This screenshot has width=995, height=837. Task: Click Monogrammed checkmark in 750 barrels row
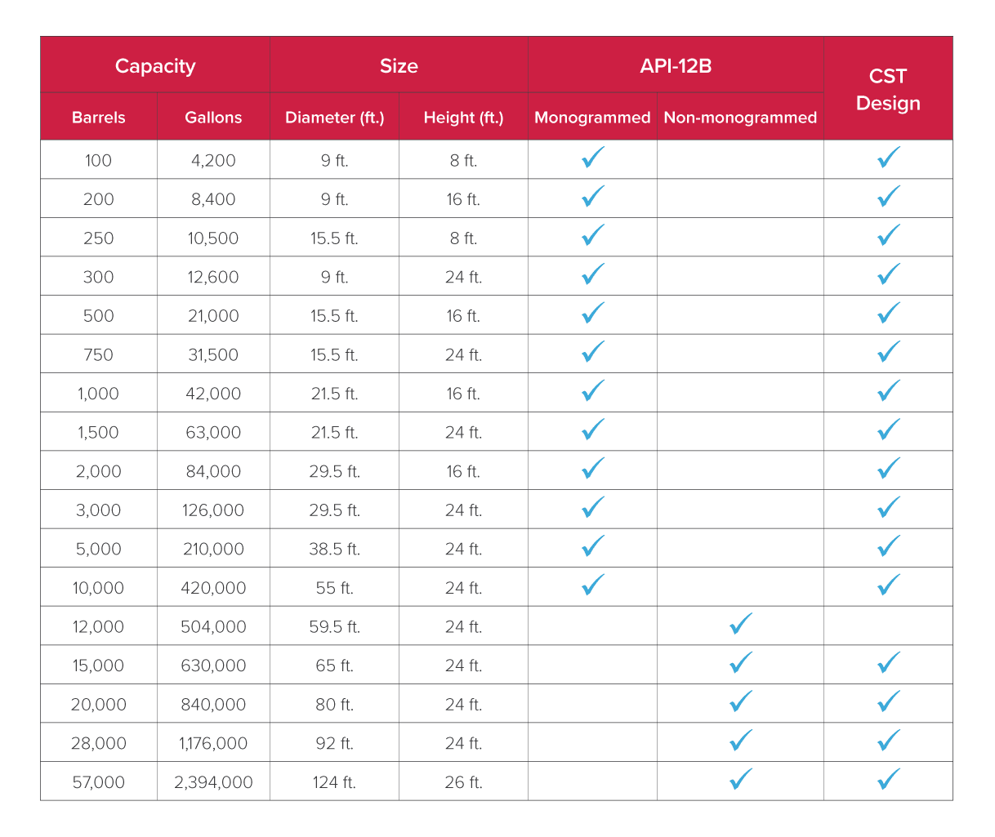pyautogui.click(x=593, y=352)
